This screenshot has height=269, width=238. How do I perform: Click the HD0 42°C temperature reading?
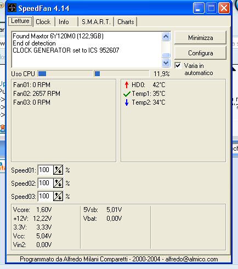[x=148, y=85]
